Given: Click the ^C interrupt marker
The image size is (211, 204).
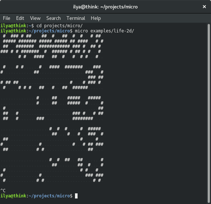Looking at the screenshot, I should (x=3, y=190).
